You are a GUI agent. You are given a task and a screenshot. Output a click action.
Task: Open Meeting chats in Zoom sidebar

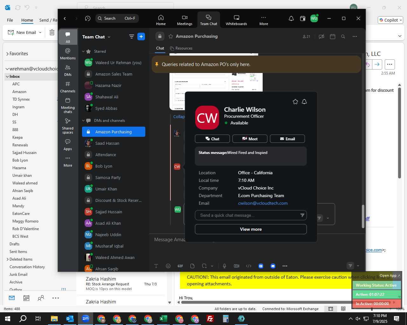(68, 105)
